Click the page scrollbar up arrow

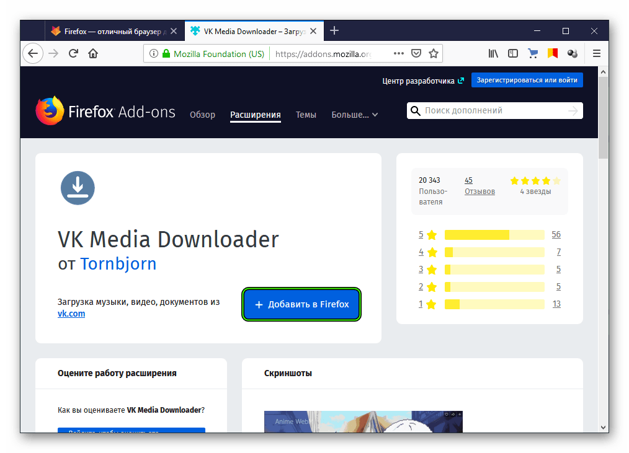(603, 72)
